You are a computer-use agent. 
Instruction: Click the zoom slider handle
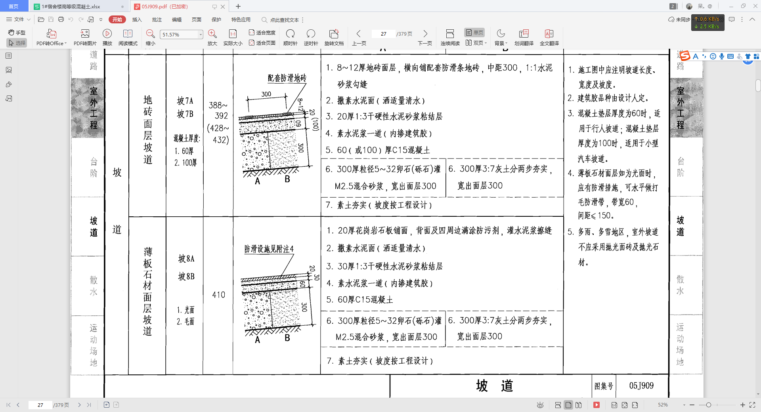point(709,405)
